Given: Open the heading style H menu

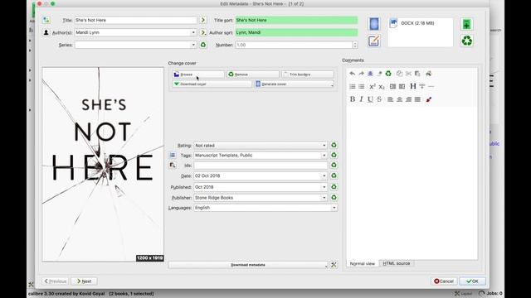Looking at the screenshot, I should (413, 86).
